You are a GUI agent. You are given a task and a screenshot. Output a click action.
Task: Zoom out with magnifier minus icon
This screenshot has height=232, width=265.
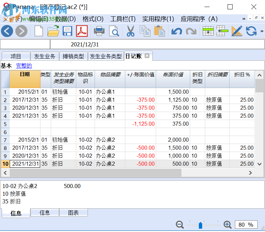point(180,225)
